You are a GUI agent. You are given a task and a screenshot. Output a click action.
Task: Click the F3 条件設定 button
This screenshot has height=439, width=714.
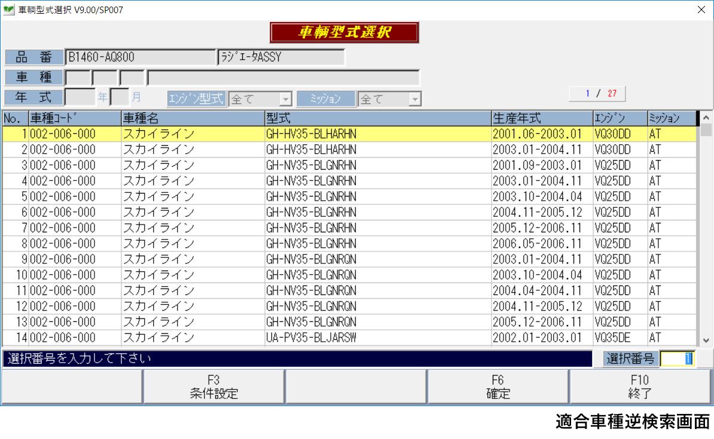[213, 386]
